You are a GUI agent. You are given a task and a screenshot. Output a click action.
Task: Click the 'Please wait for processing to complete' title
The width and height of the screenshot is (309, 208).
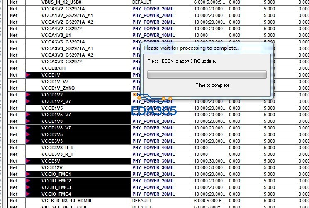click(x=192, y=48)
